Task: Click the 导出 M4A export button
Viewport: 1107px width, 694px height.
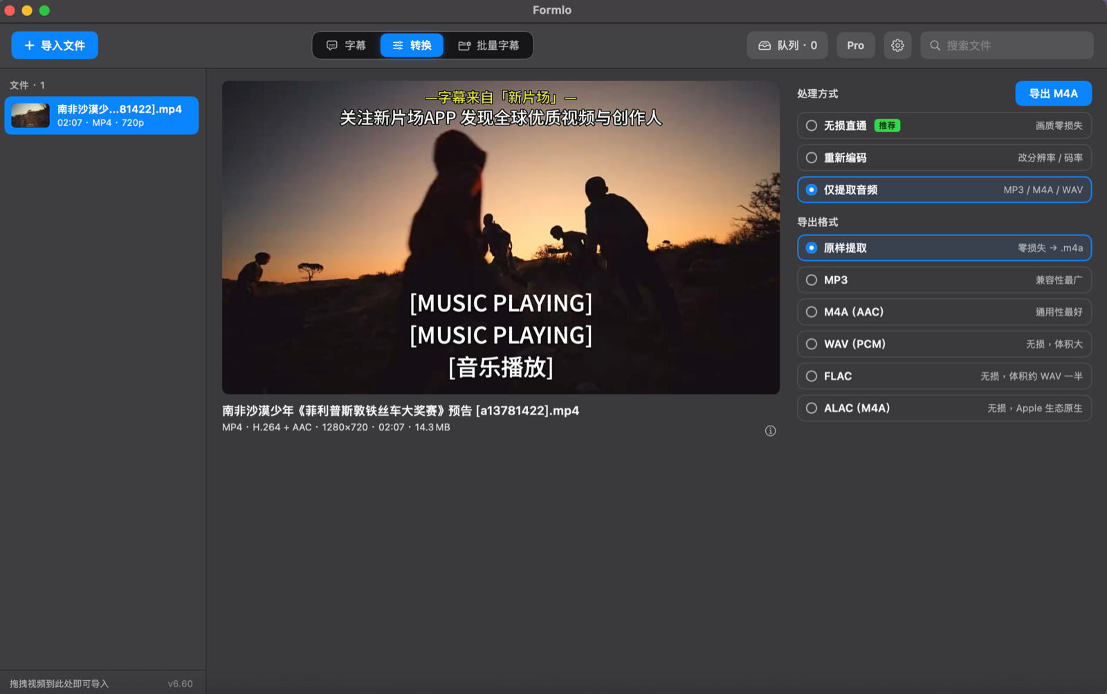Action: (1053, 93)
